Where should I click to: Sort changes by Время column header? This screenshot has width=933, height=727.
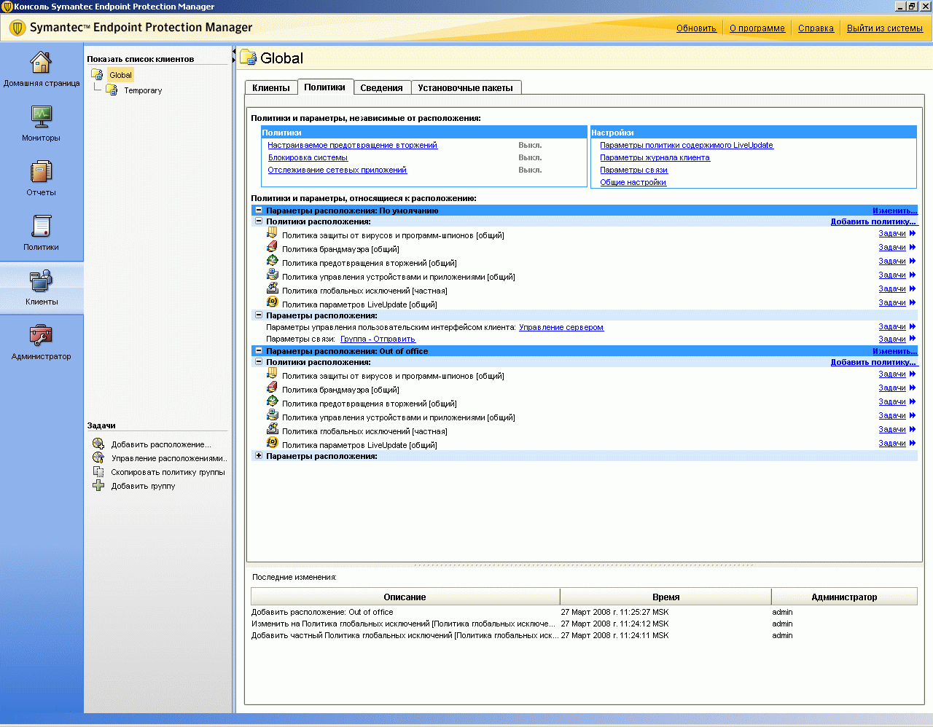pyautogui.click(x=665, y=597)
